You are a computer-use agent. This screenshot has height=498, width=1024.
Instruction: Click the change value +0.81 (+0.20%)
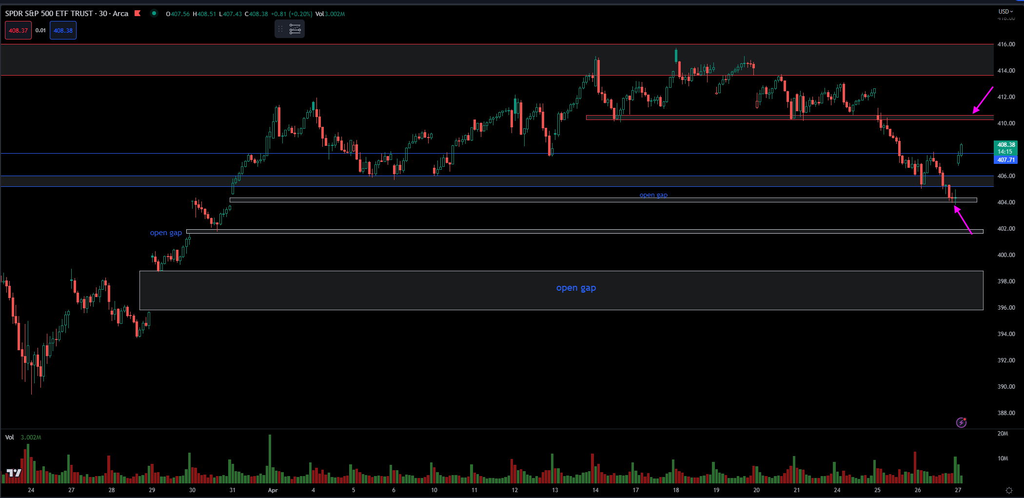292,14
